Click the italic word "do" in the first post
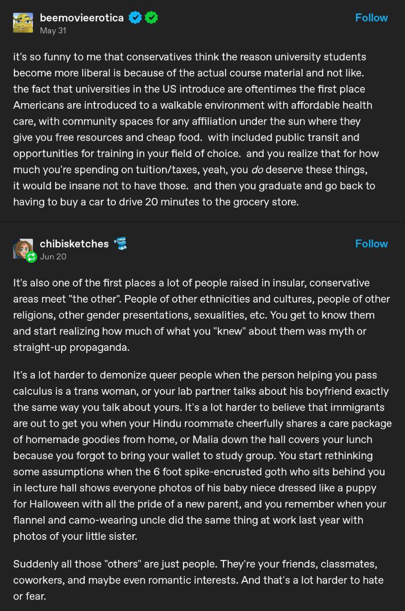Image resolution: width=405 pixels, height=611 pixels. pyautogui.click(x=257, y=169)
